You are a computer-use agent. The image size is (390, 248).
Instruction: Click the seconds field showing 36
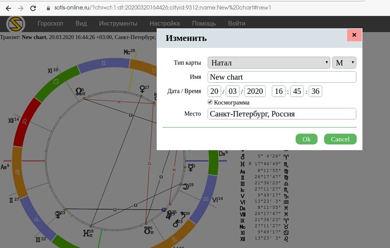pyautogui.click(x=315, y=91)
